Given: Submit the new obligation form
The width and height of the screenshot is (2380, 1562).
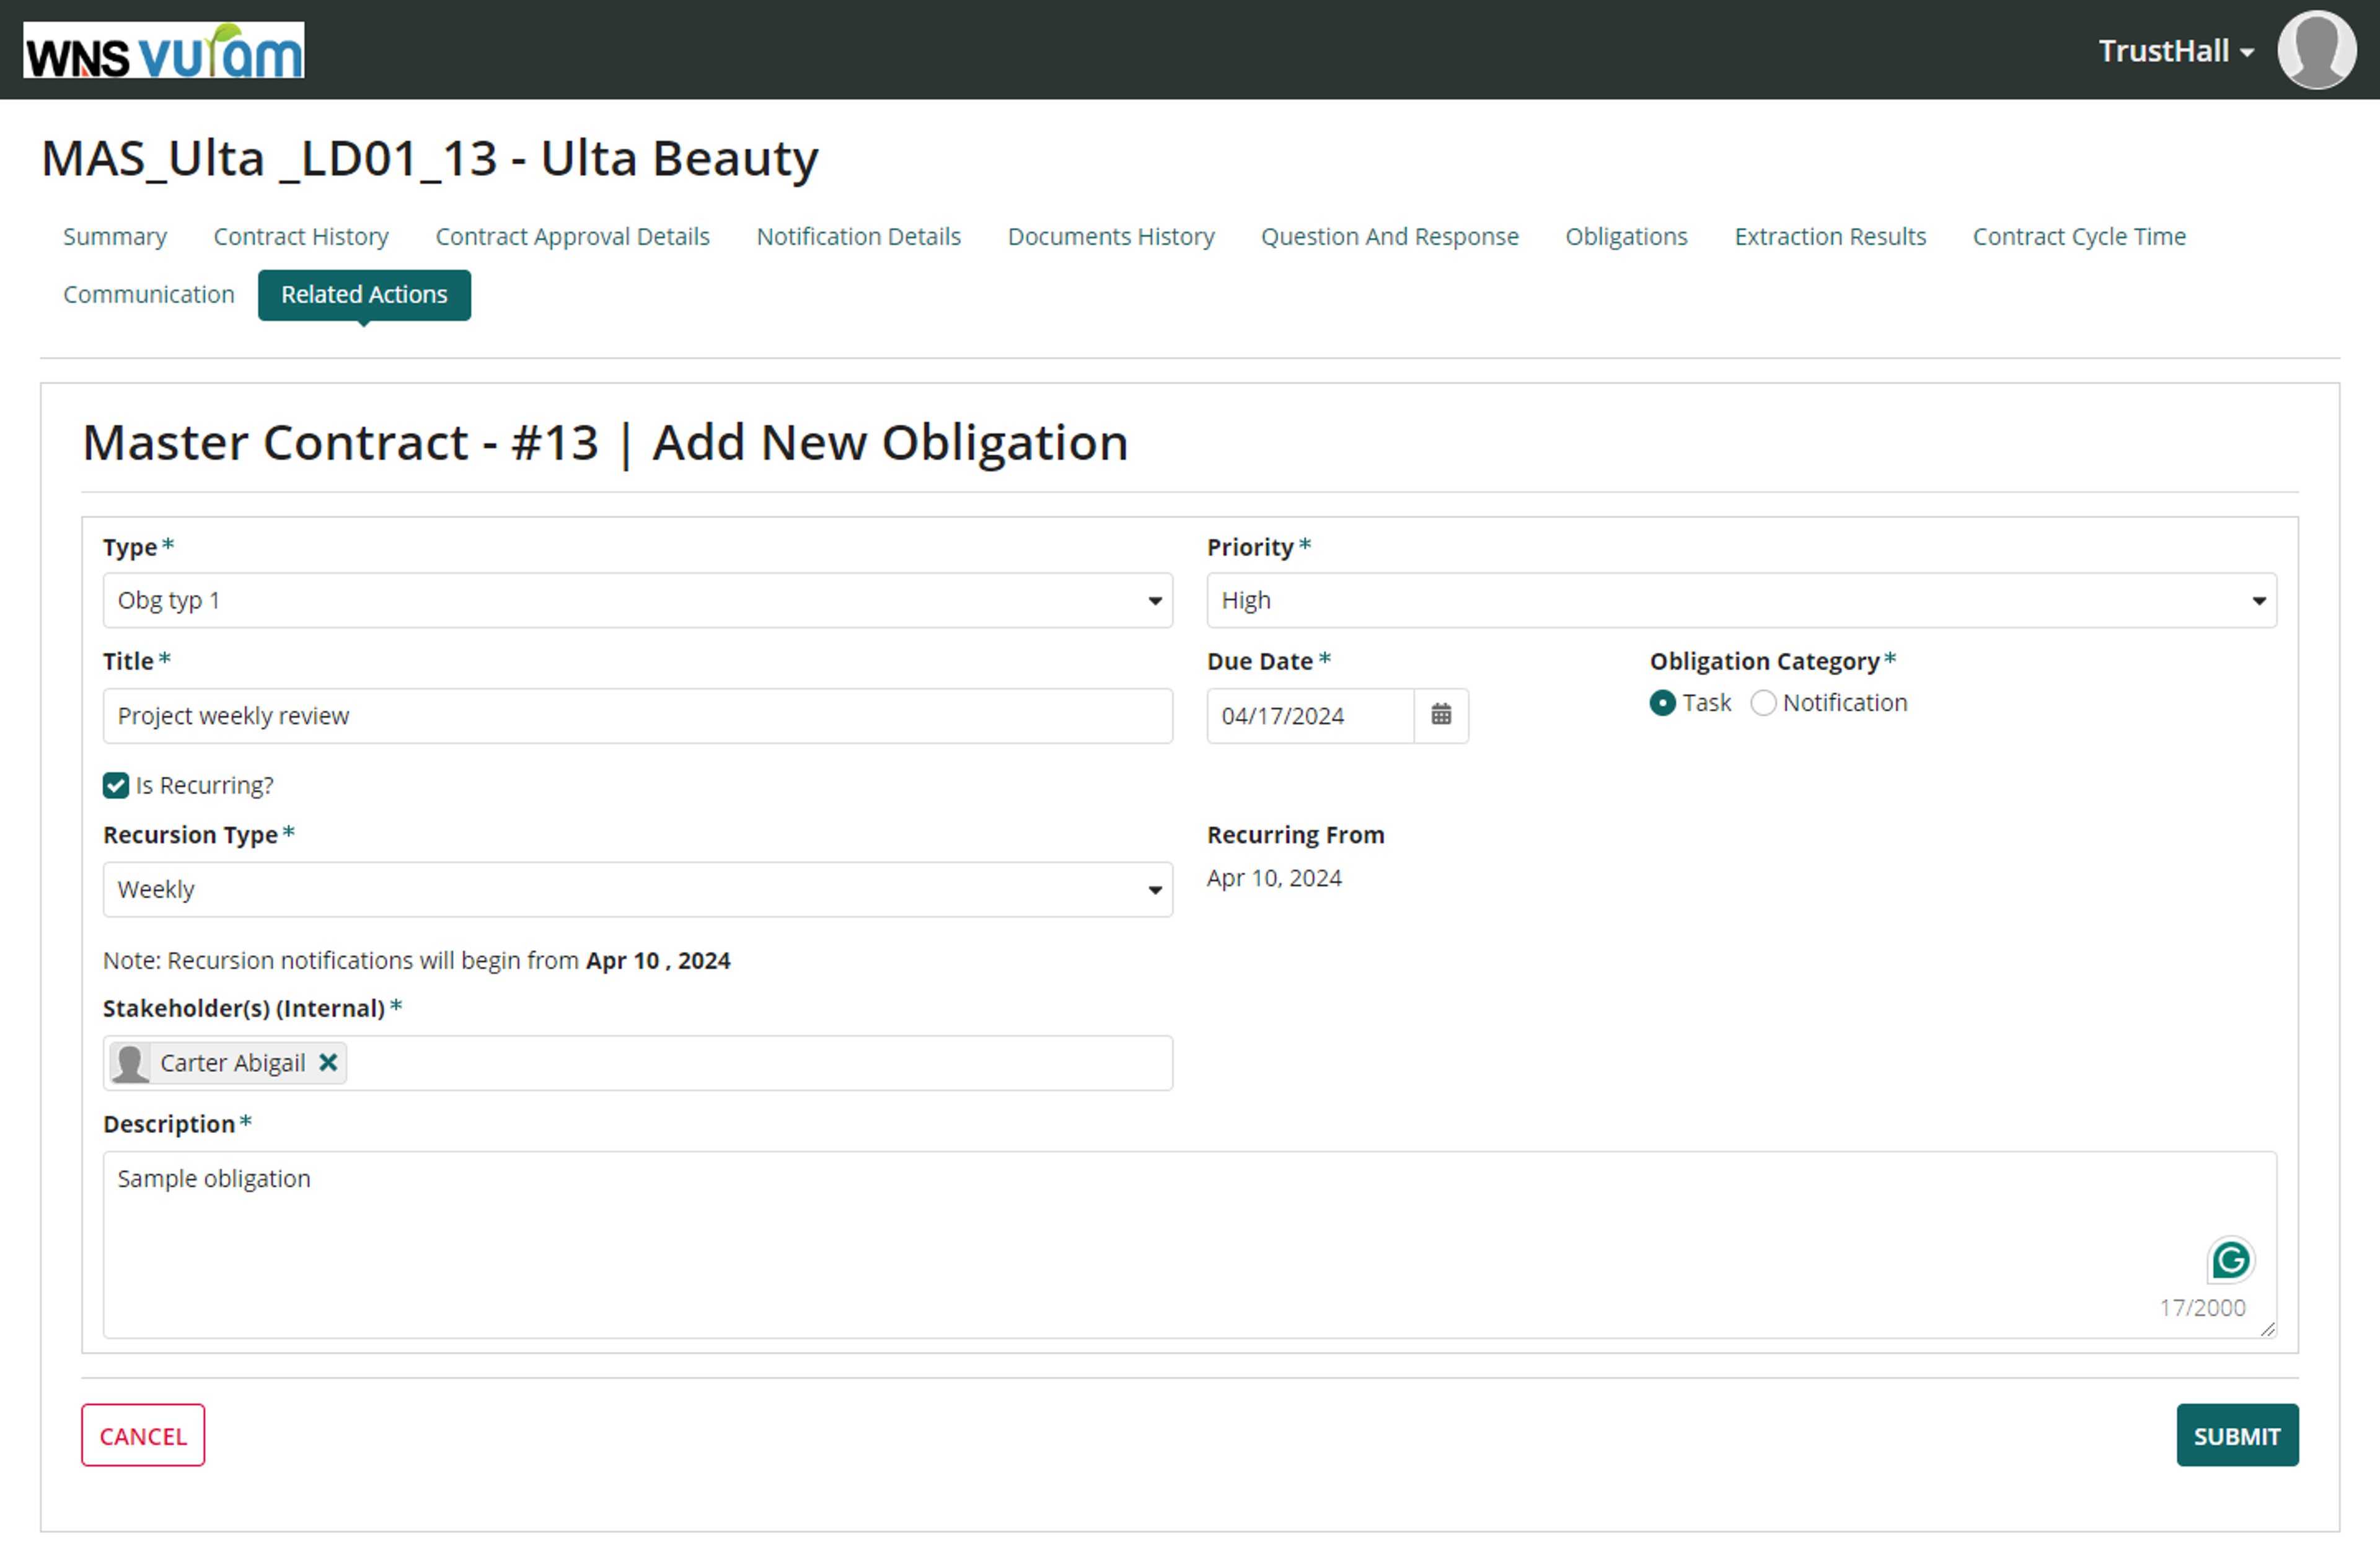Looking at the screenshot, I should (x=2237, y=1436).
